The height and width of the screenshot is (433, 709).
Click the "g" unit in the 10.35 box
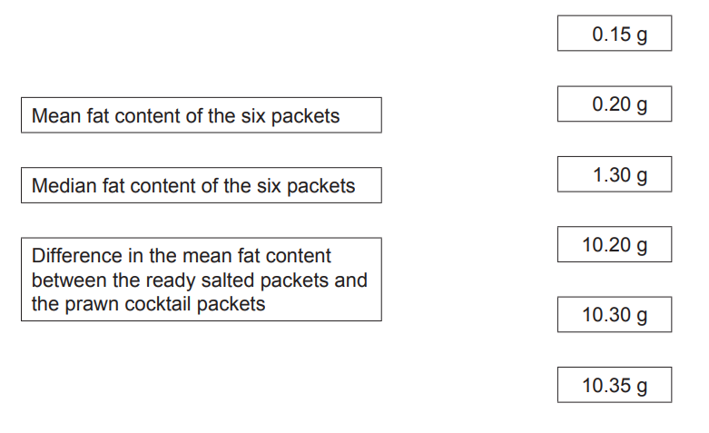click(642, 387)
